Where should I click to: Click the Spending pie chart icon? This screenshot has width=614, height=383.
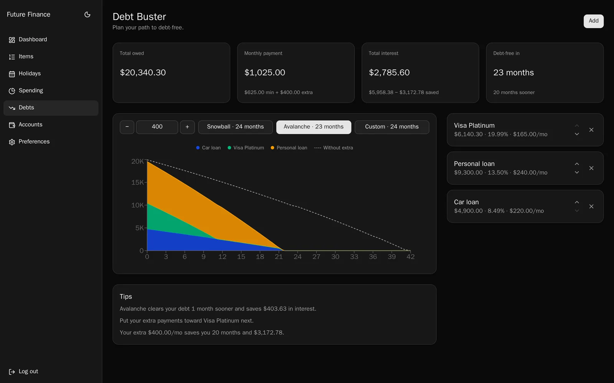12,91
